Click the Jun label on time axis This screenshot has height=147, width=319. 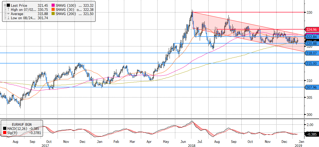point(183,142)
